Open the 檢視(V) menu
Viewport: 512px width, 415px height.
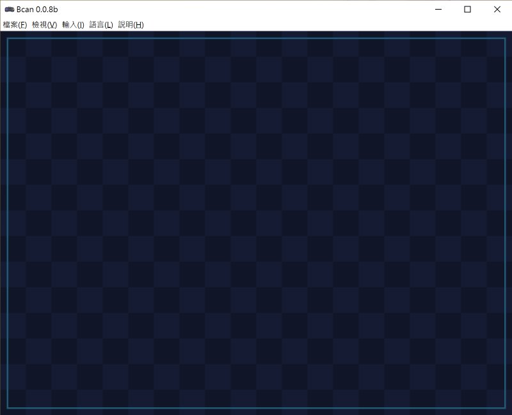coord(44,25)
